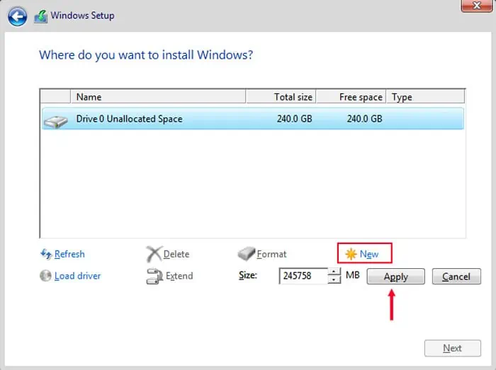Click the Delete partition link
The image size is (496, 370).
[176, 254]
